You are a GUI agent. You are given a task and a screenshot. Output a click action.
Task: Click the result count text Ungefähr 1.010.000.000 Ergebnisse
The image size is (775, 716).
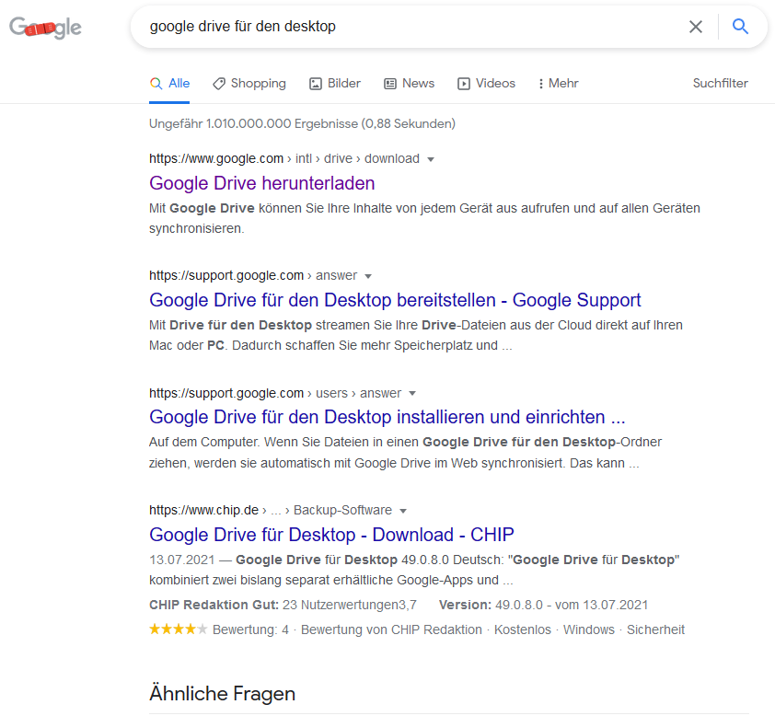tap(302, 123)
